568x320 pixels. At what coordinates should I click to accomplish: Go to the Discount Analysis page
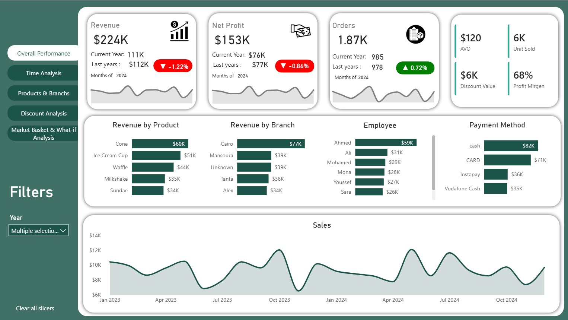(x=44, y=114)
